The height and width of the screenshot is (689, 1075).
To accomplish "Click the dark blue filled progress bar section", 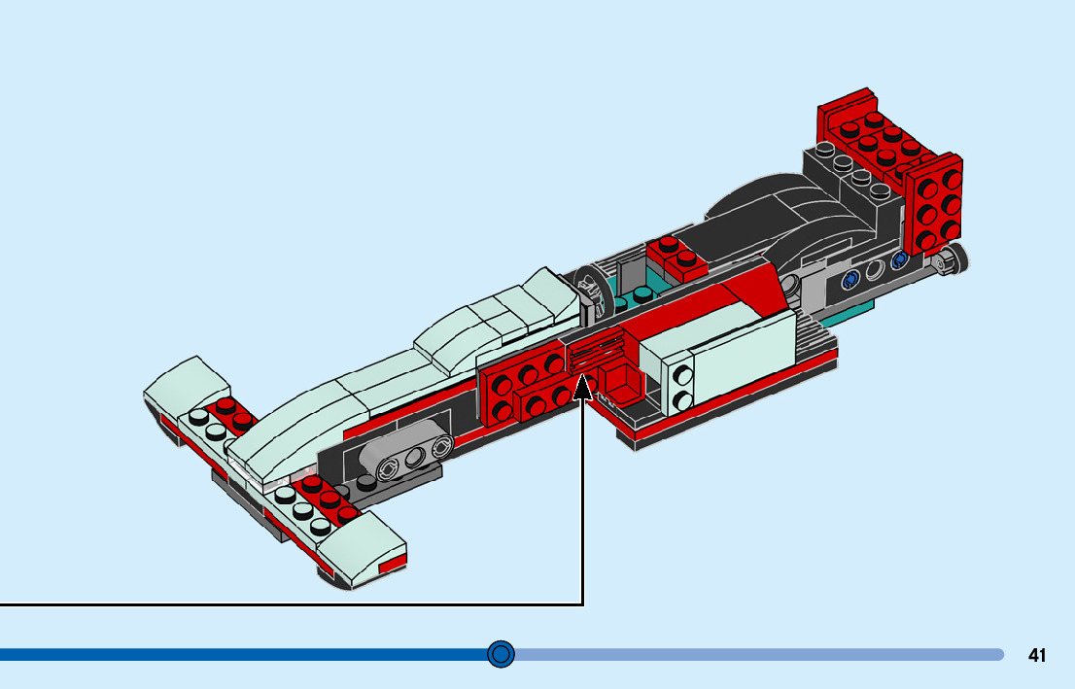I will click(243, 654).
